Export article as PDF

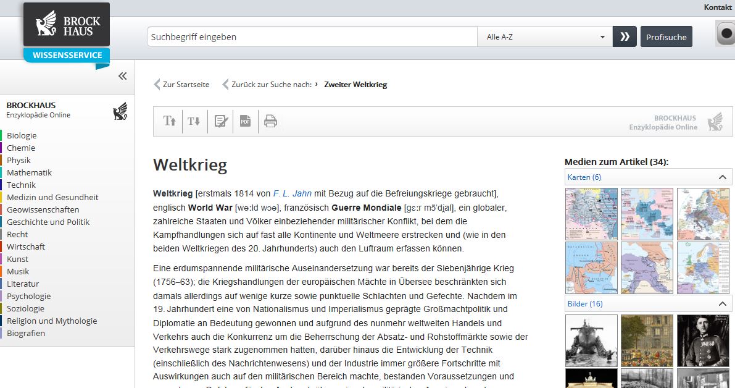pyautogui.click(x=245, y=121)
